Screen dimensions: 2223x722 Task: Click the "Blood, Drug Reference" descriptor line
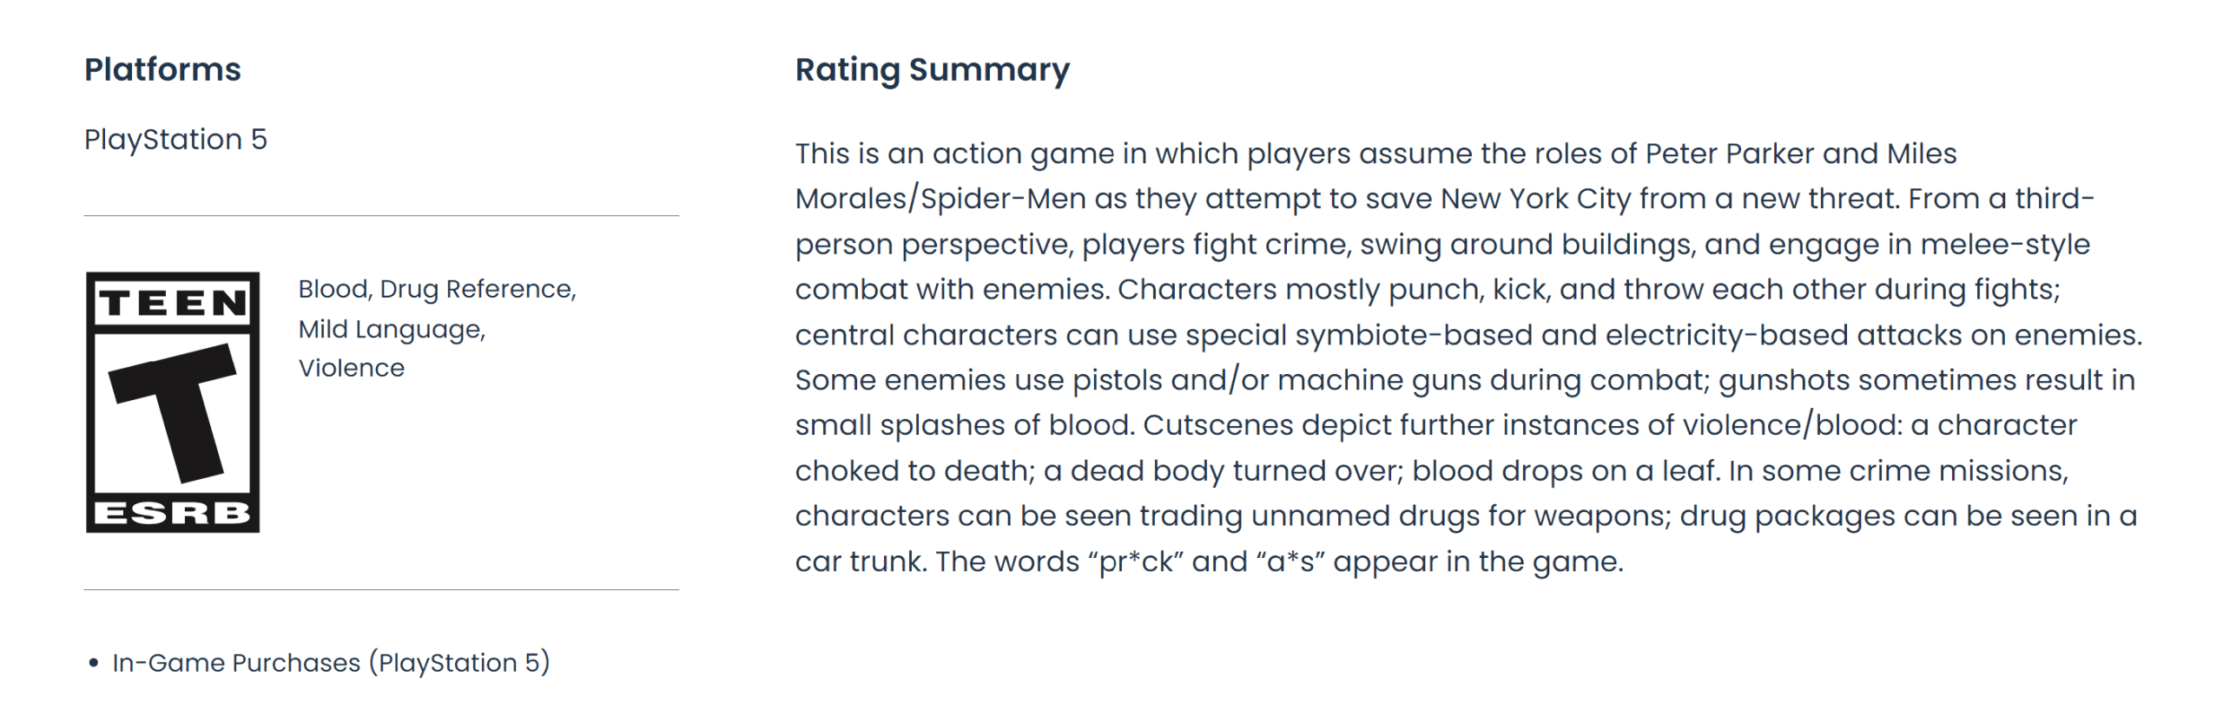437,289
